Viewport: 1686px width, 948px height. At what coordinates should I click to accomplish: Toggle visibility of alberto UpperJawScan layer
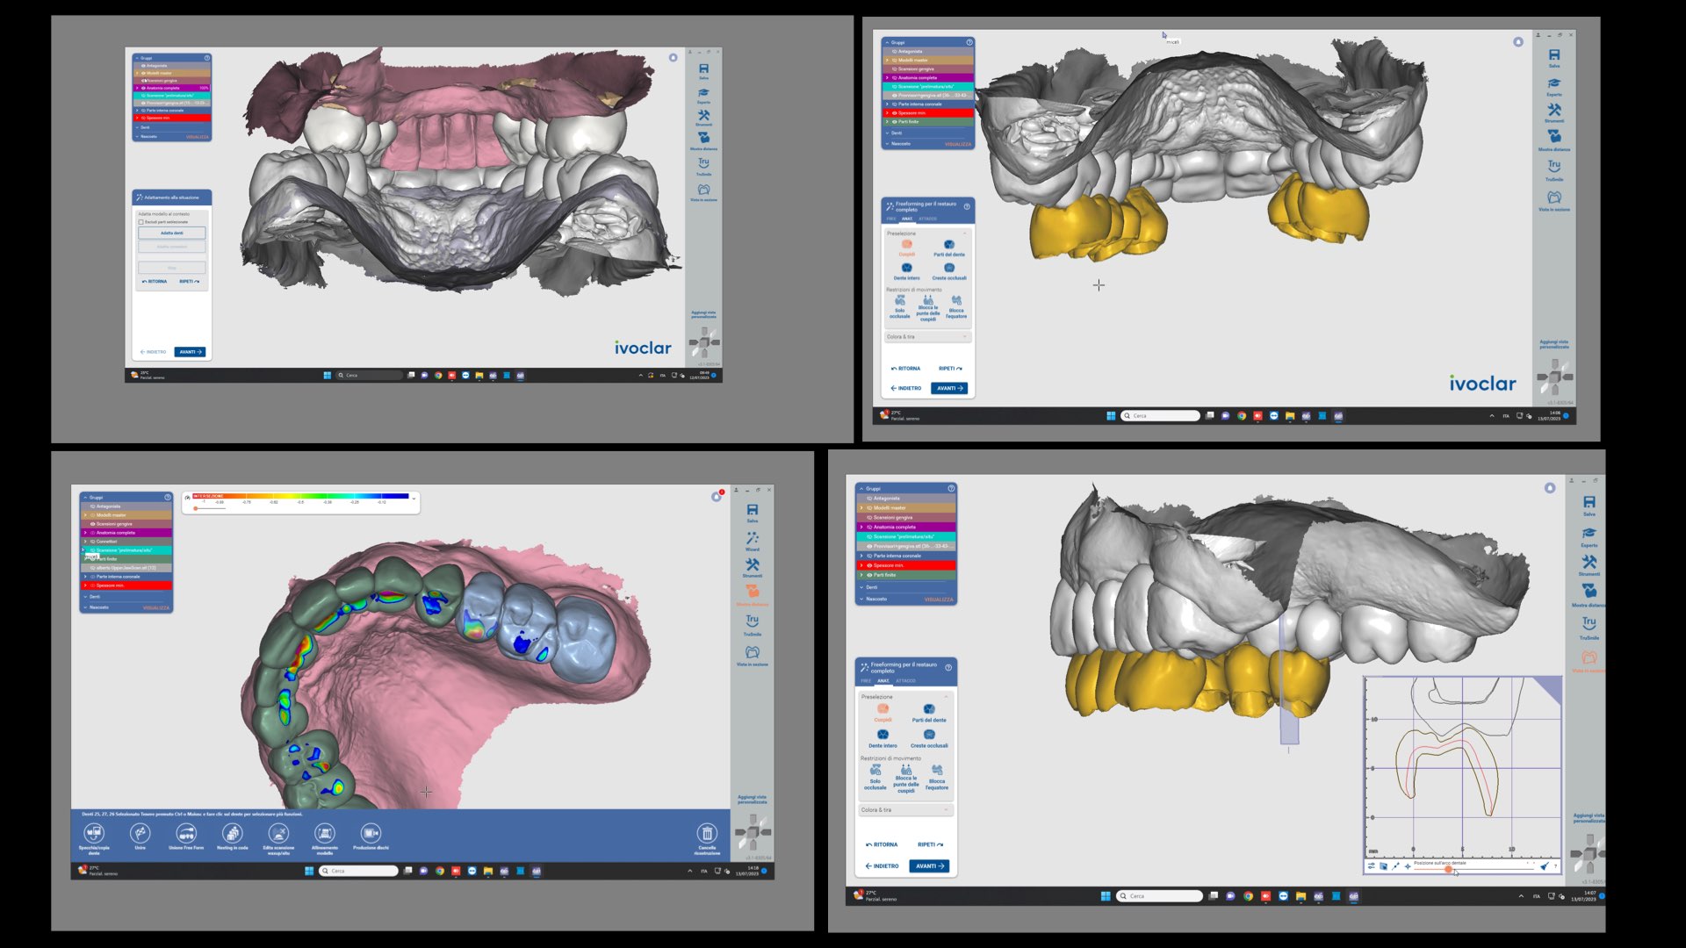92,568
